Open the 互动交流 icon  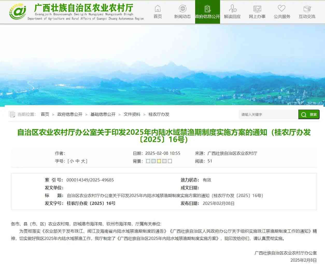click(307, 9)
